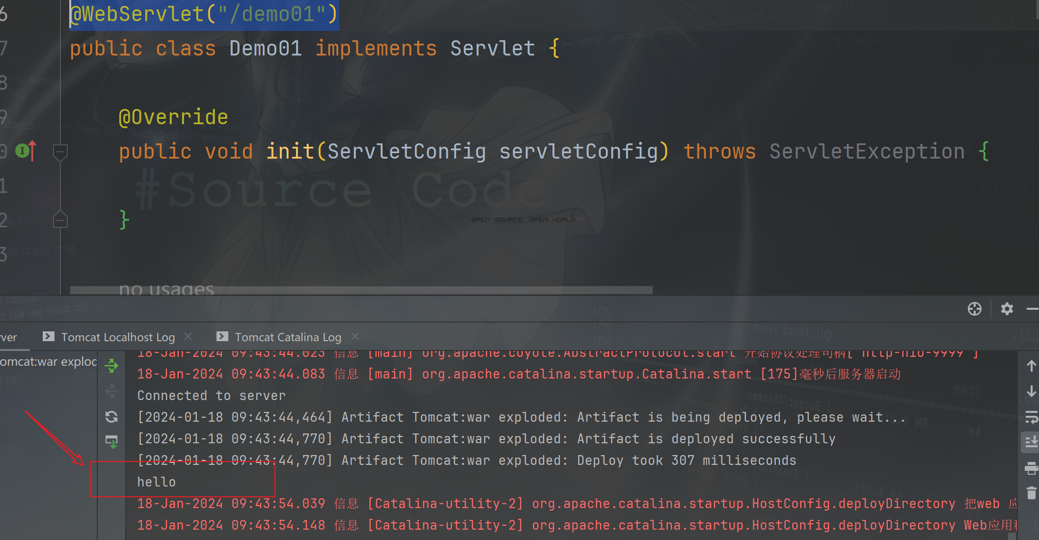Click the Update application refresh icon
The image size is (1039, 540).
111,417
